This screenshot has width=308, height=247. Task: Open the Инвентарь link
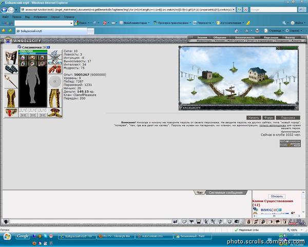204,41
